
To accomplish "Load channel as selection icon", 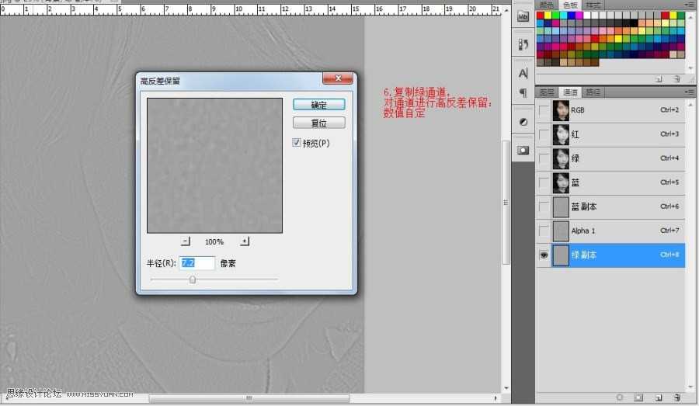I will click(620, 397).
